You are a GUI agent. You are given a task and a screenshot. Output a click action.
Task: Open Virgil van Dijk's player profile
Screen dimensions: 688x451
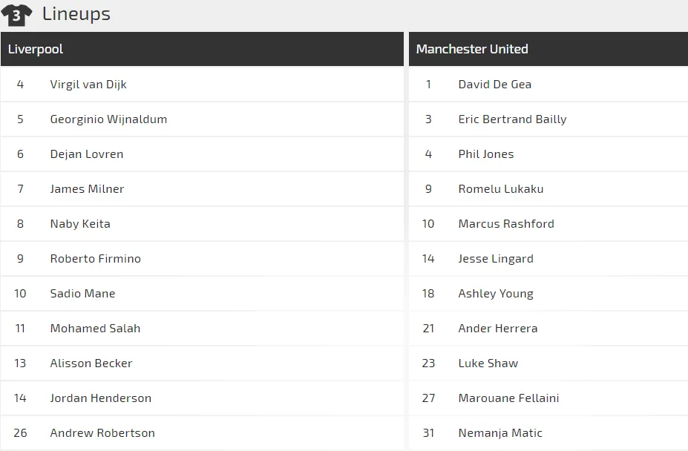coord(88,85)
